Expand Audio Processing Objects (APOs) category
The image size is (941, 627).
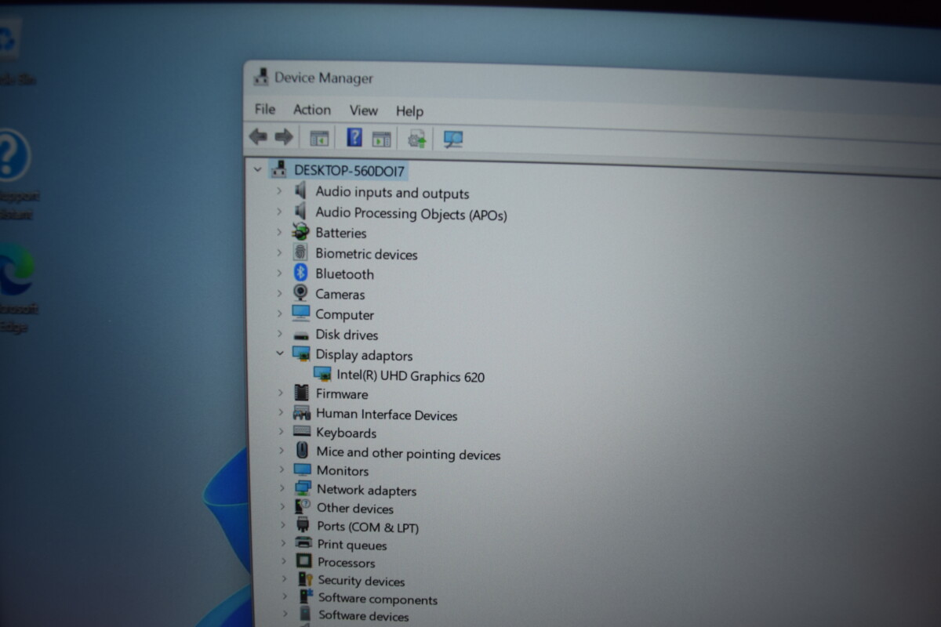[278, 212]
